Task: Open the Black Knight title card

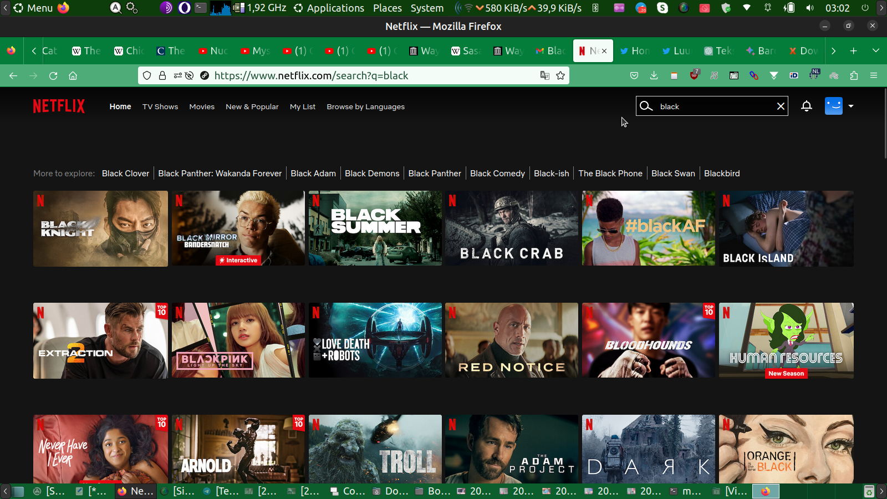Action: point(100,228)
